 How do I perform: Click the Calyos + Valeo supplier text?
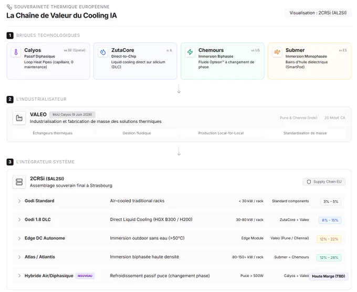pos(296,276)
